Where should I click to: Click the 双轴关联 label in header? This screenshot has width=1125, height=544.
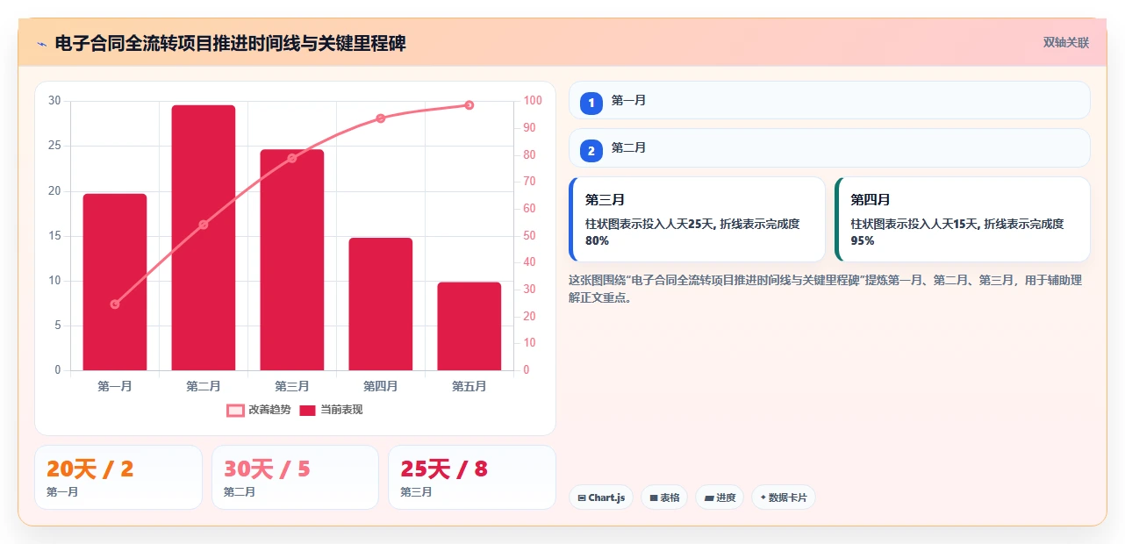(1066, 42)
